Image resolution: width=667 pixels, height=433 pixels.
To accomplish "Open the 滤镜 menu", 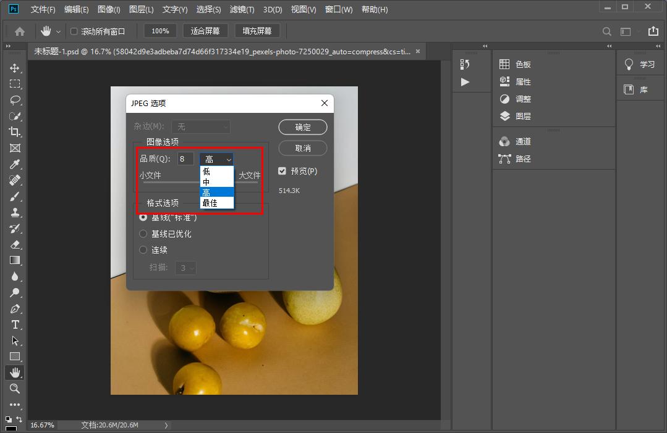I will [x=243, y=9].
